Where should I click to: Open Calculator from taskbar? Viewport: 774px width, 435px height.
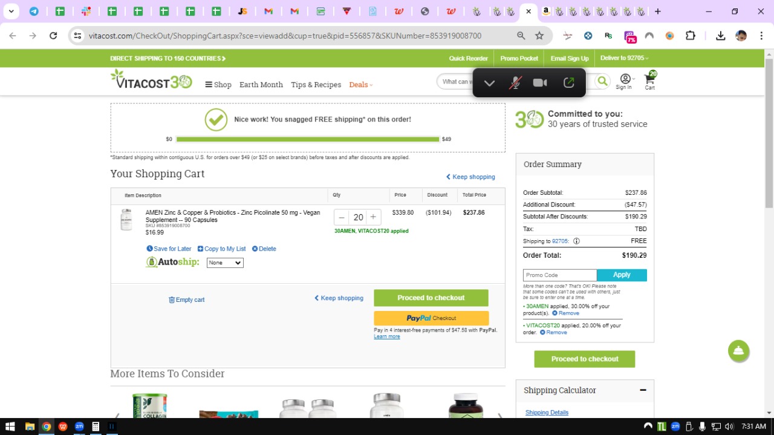coord(95,427)
